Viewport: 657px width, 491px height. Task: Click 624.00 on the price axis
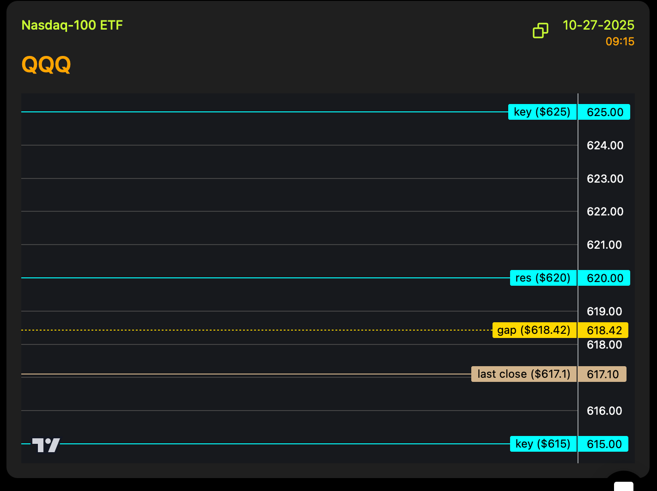click(x=605, y=146)
